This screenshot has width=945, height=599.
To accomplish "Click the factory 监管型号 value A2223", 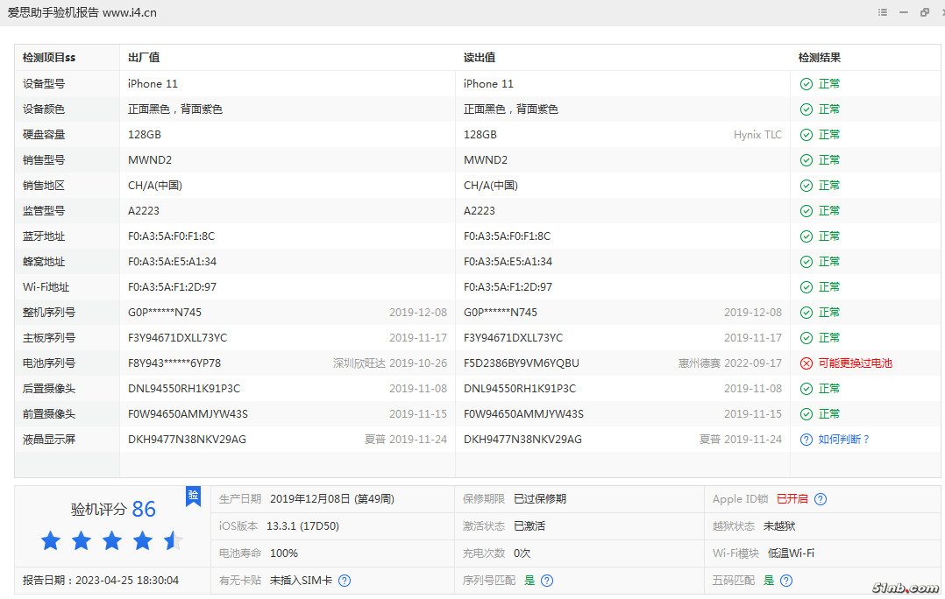I will pos(144,211).
